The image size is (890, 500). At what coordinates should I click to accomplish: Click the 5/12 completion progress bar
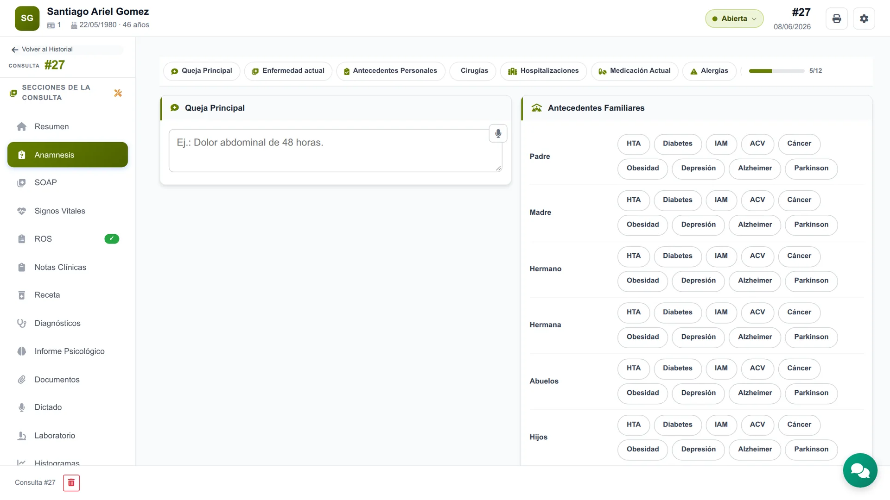(x=776, y=71)
